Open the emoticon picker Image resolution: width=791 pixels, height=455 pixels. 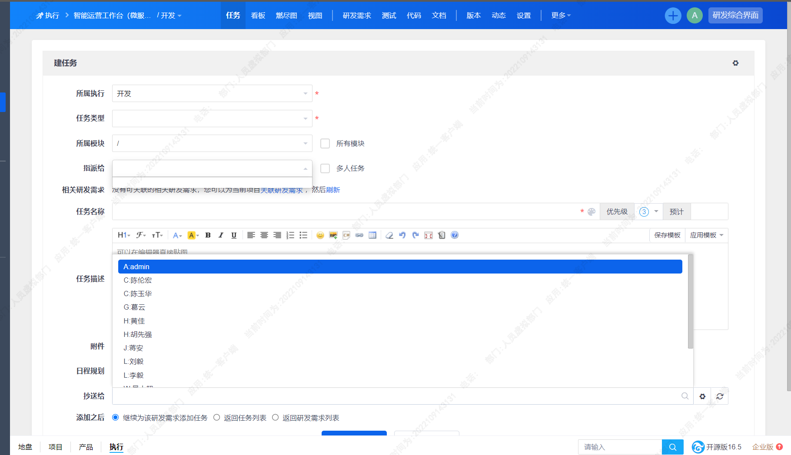coord(320,235)
